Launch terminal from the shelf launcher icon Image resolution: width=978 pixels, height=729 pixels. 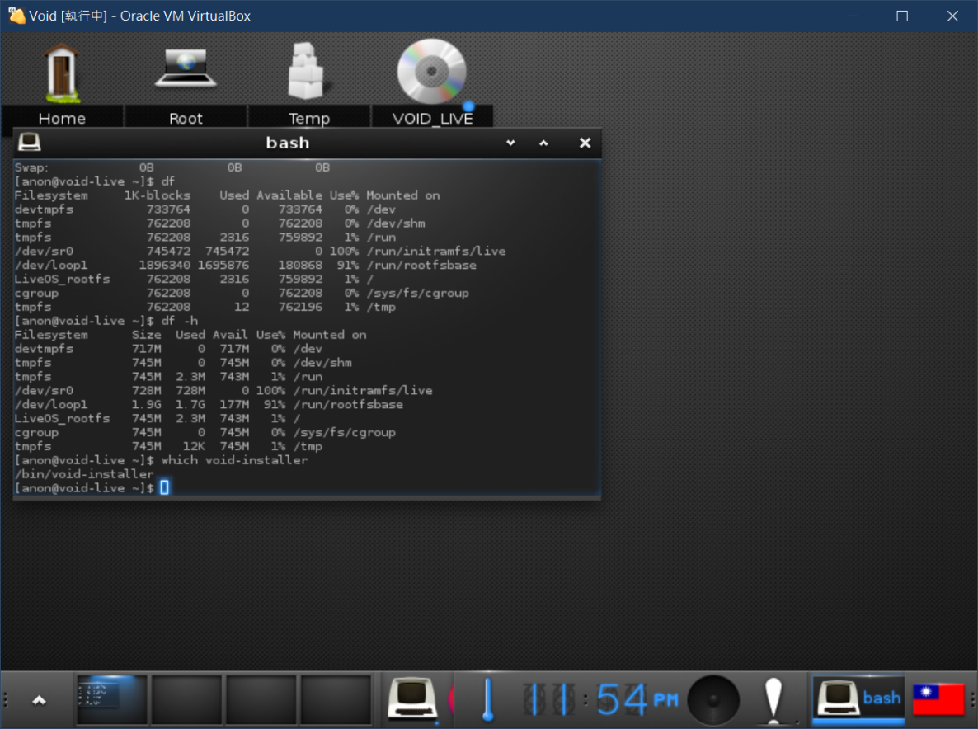pos(411,699)
